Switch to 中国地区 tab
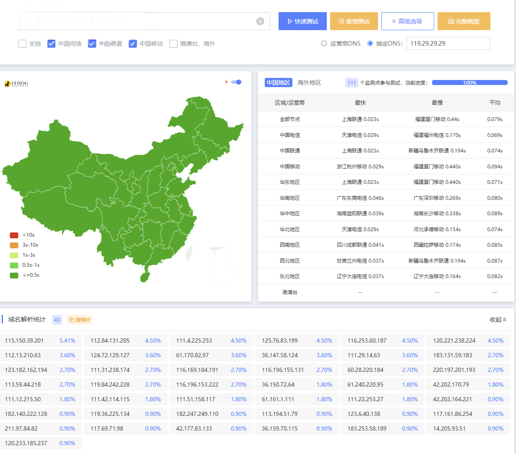The height and width of the screenshot is (454, 516). point(279,83)
